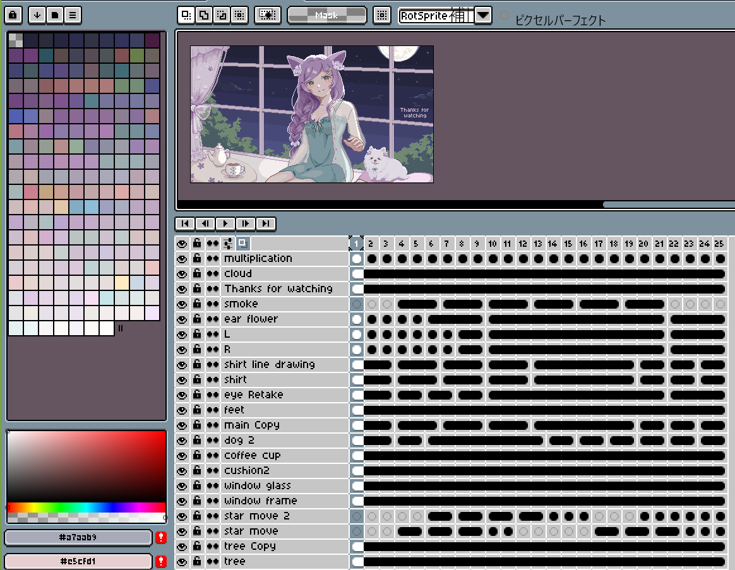This screenshot has height=570, width=735.
Task: Adjust the alpha slider under hue bar
Action: [x=87, y=518]
